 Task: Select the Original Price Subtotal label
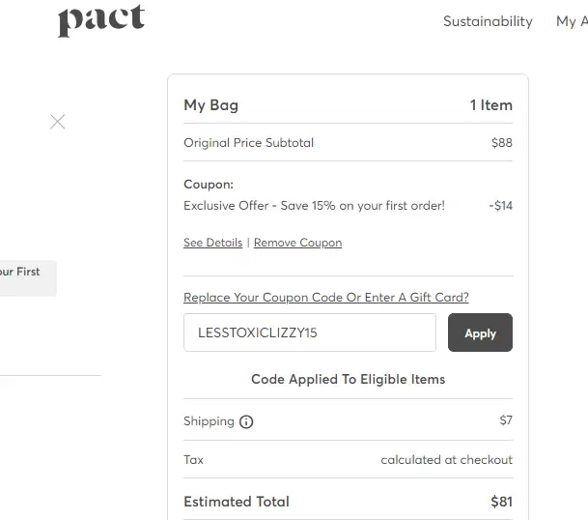tap(248, 143)
